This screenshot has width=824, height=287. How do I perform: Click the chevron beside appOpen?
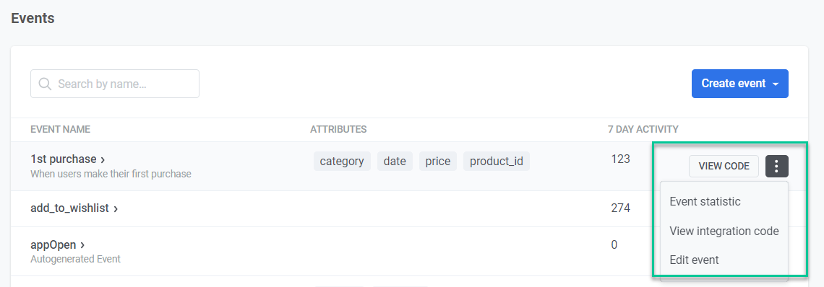coord(82,245)
